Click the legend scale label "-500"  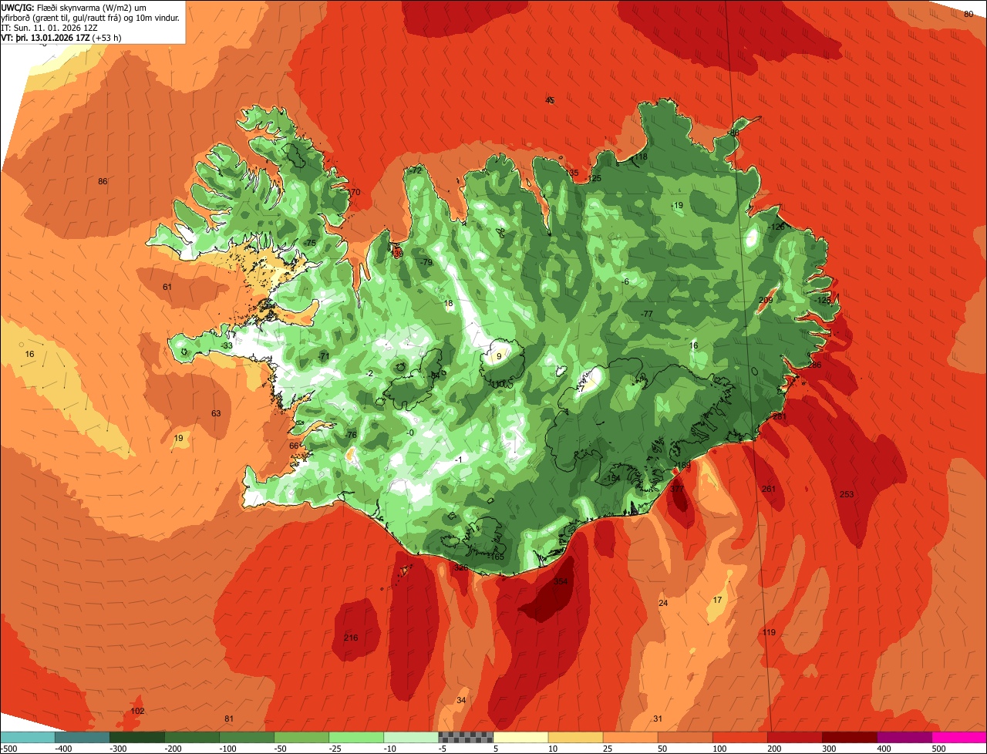pos(8,749)
